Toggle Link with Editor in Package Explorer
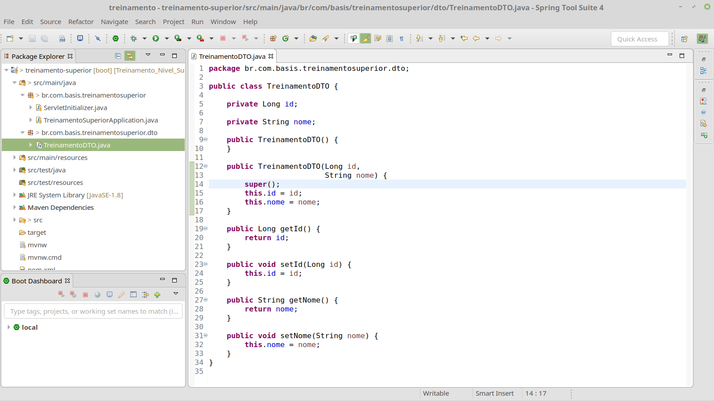The image size is (714, 401). (129, 56)
